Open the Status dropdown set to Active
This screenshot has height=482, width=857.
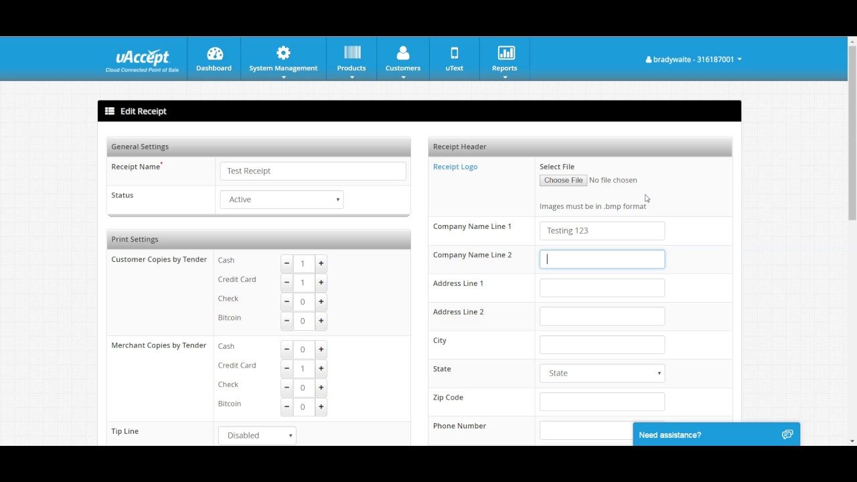[282, 199]
